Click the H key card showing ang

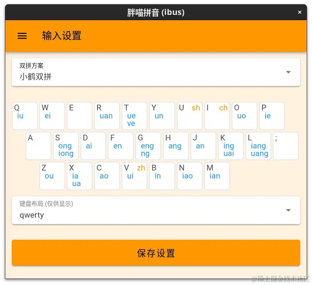(176, 146)
